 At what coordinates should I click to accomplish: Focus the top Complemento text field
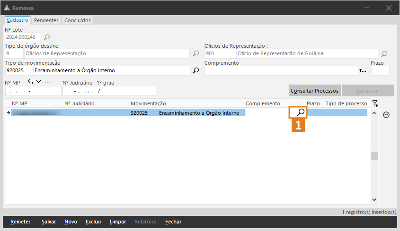pos(281,70)
